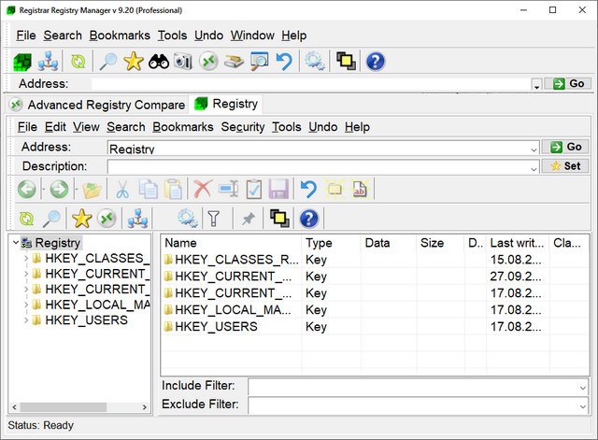Viewport: 598px width, 440px height.
Task: Open the Include Filter dropdown
Action: tap(582, 387)
